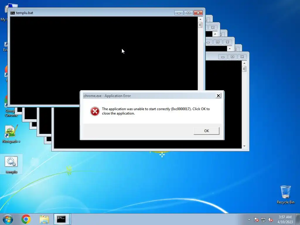Viewport: 300px width, 225px height.
Task: Close the rearmost large console window
Action: [242, 57]
